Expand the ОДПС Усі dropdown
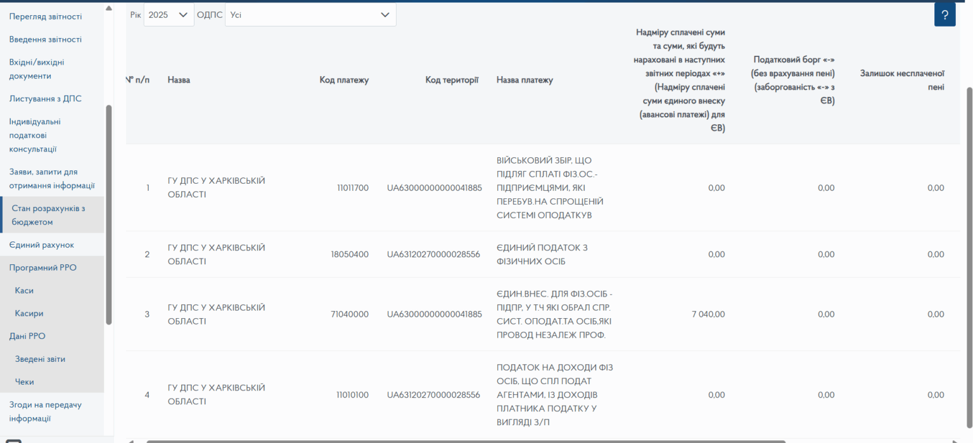 pyautogui.click(x=310, y=15)
